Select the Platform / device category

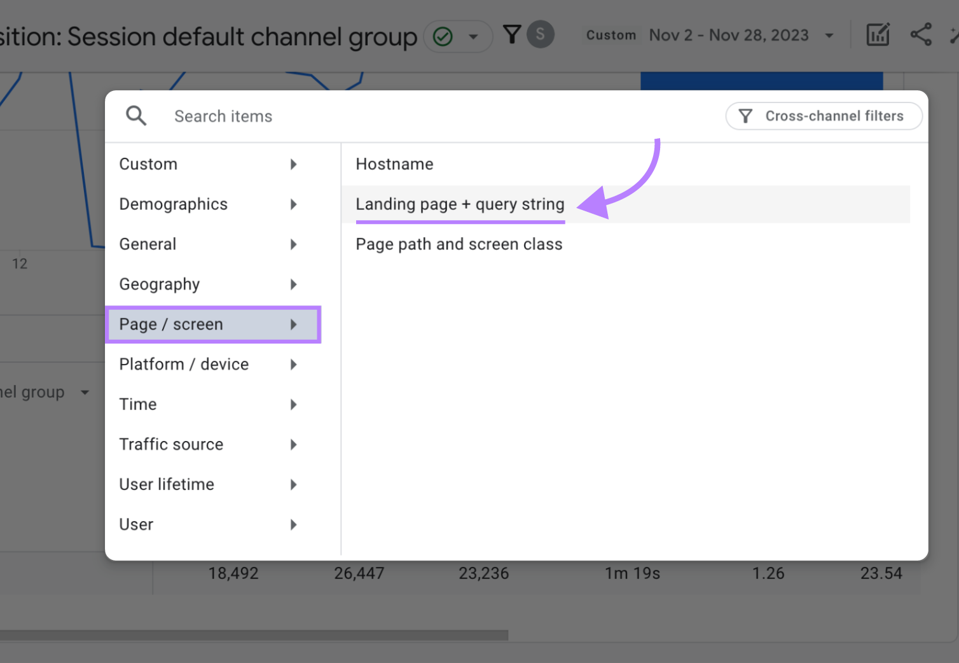pos(184,364)
